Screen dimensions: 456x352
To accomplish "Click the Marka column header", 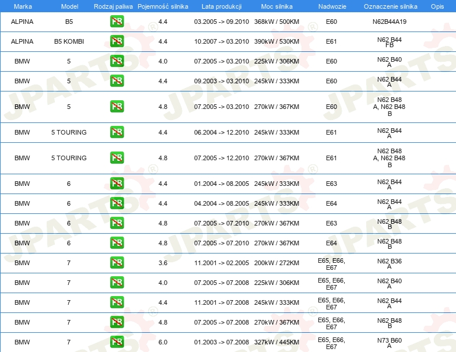I will tap(23, 6).
